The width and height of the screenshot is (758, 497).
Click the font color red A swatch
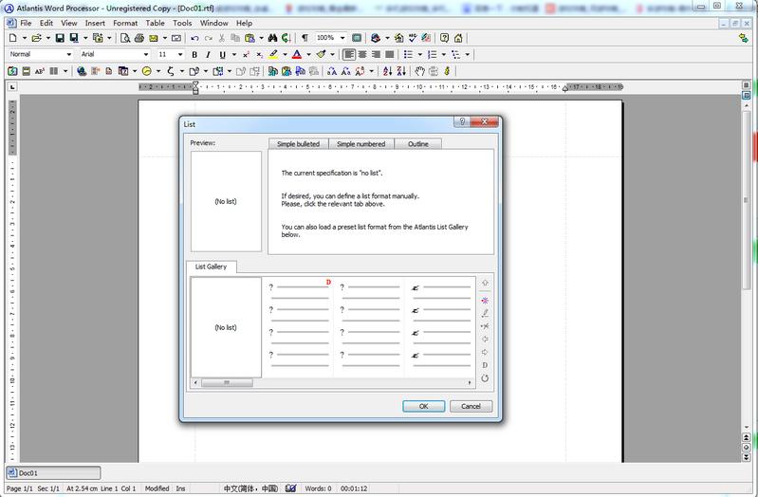pos(296,55)
